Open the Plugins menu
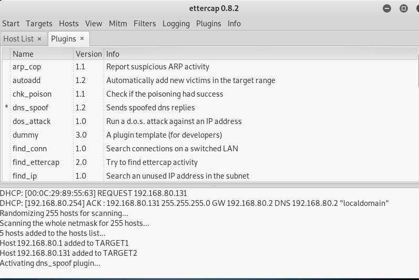The image size is (419, 280). click(208, 24)
